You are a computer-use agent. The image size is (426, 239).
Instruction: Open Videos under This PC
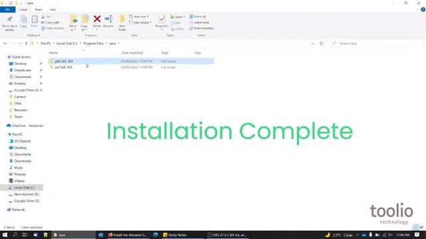(19, 181)
